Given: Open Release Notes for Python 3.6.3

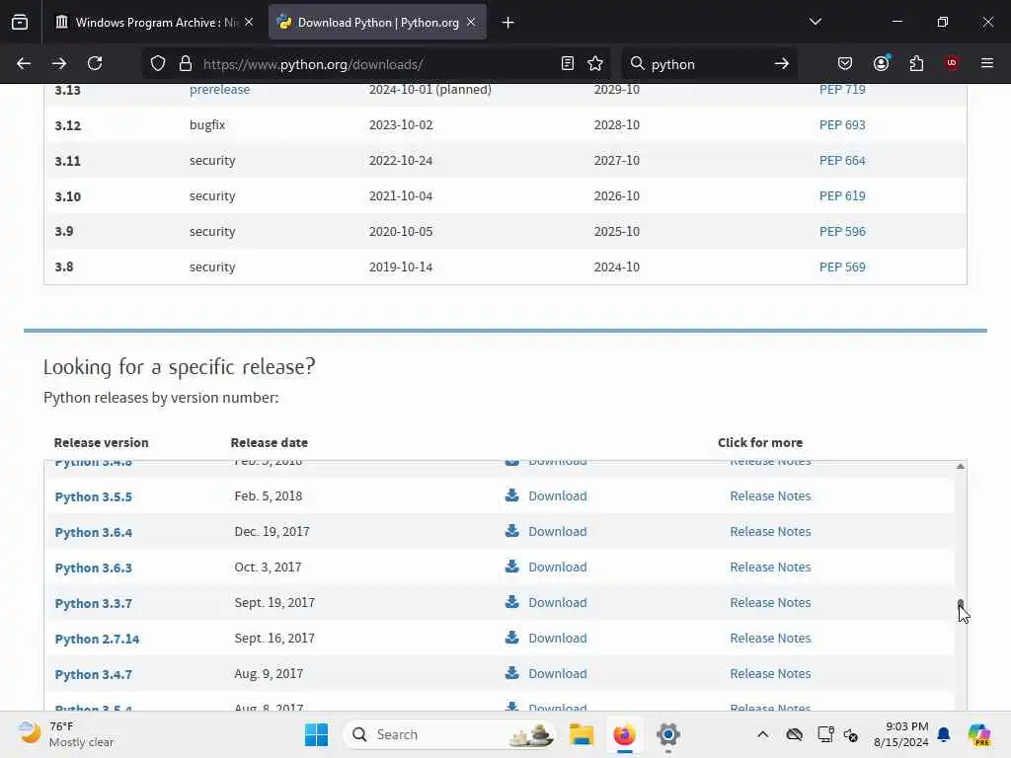Looking at the screenshot, I should (x=770, y=568).
